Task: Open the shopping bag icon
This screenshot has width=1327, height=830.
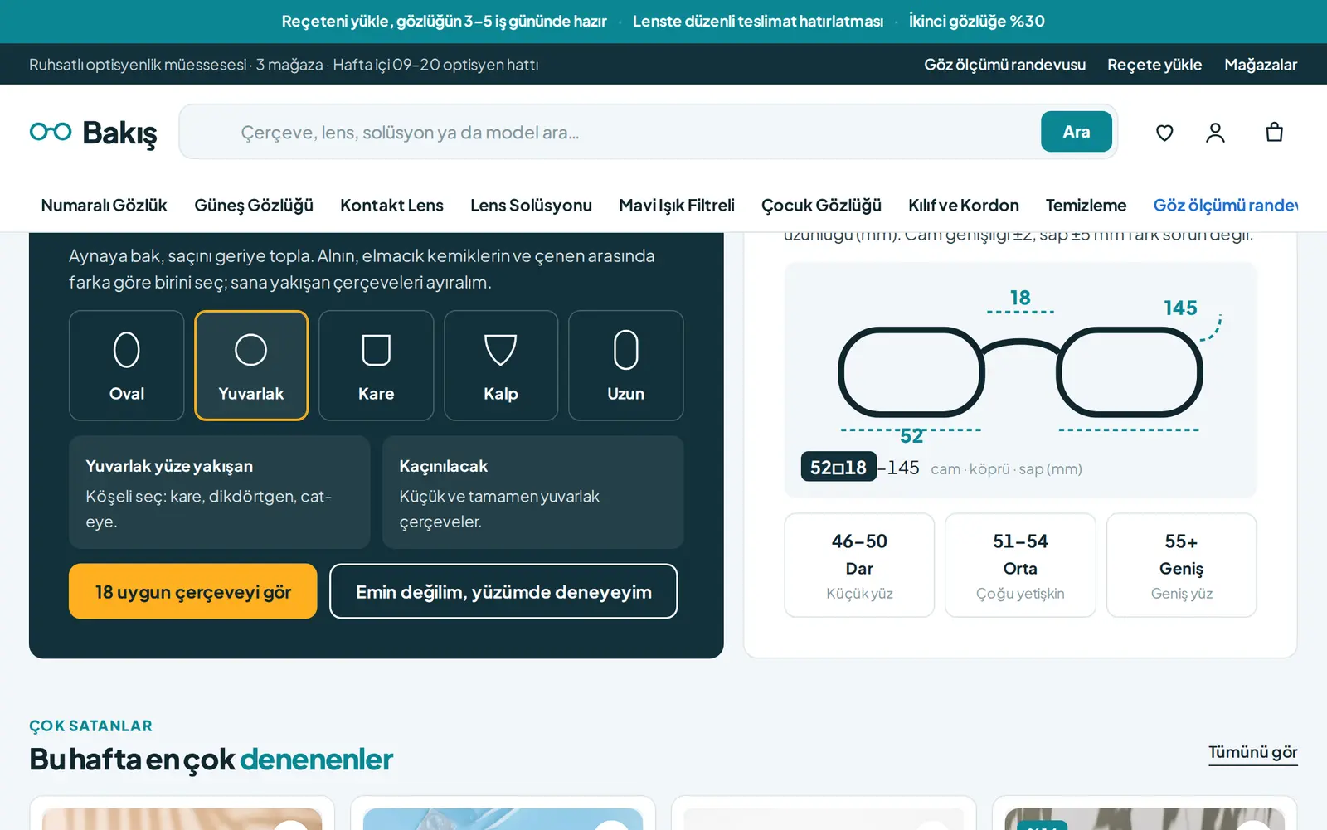Action: click(1274, 133)
